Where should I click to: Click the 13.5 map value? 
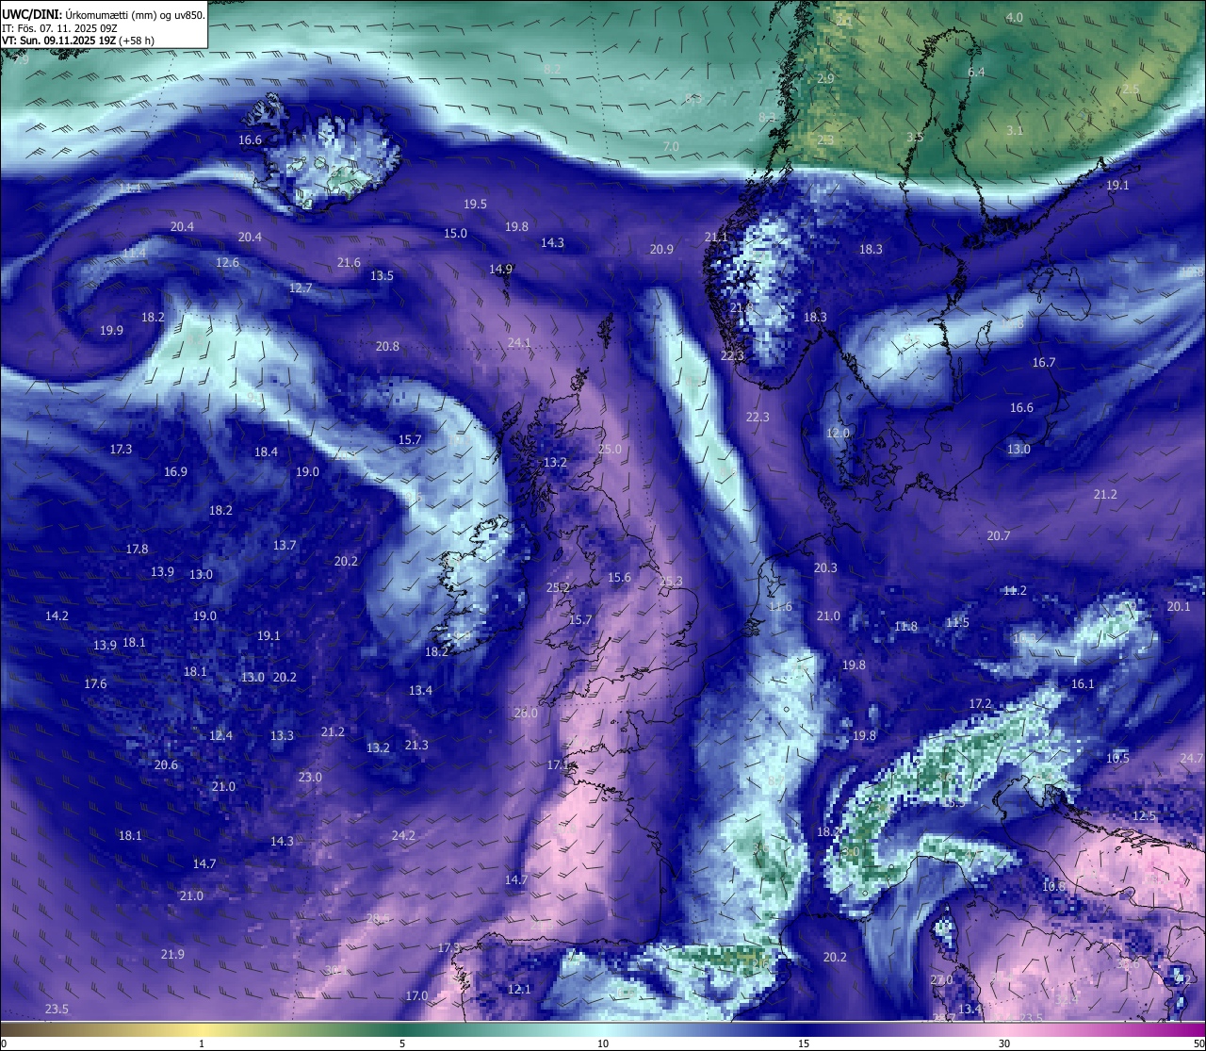pos(382,275)
